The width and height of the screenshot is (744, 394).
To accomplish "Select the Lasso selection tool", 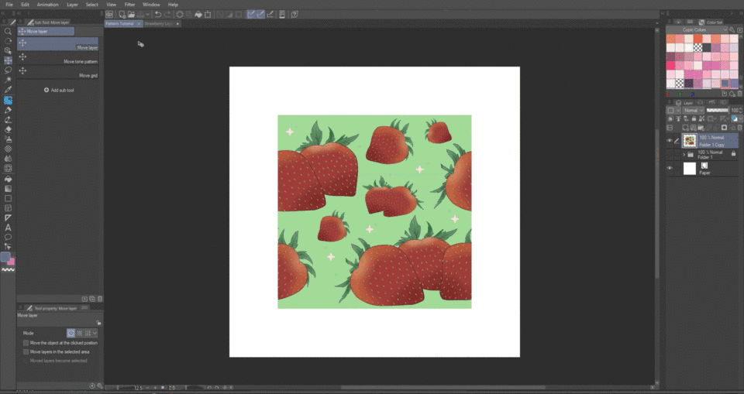I will [8, 70].
